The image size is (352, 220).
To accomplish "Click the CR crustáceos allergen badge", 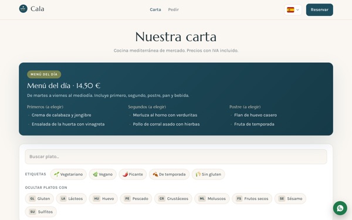I will point(162,198).
